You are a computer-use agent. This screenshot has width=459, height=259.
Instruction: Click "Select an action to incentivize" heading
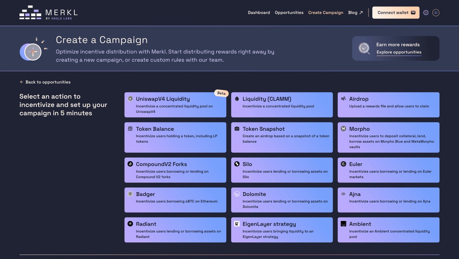tap(63, 104)
